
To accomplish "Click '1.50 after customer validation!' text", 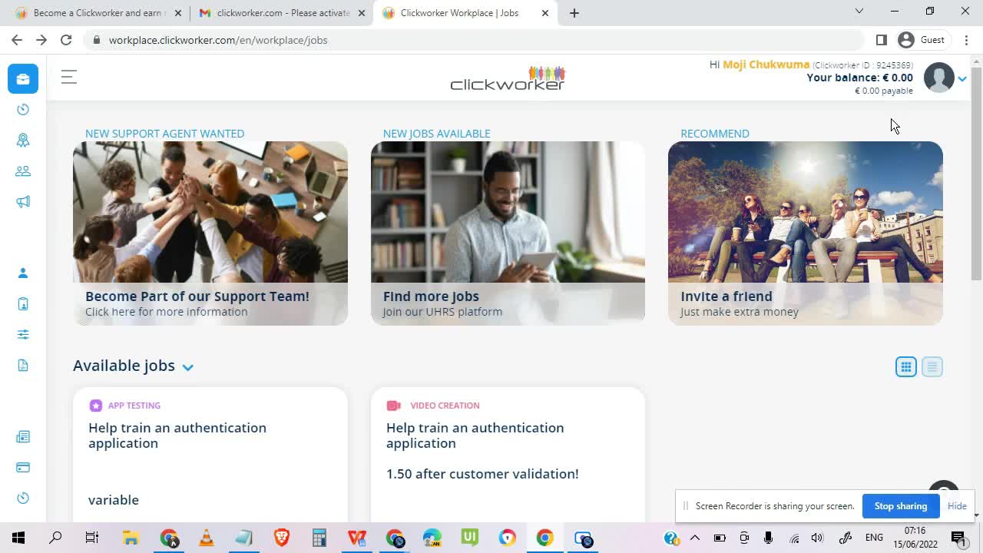I will (482, 474).
